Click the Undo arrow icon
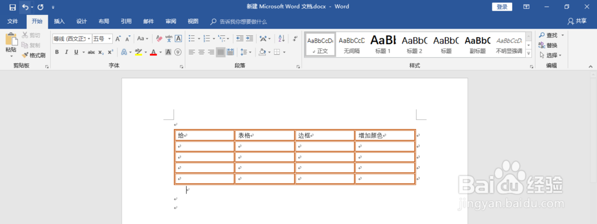Screen dimensions: 597x224 point(25,7)
